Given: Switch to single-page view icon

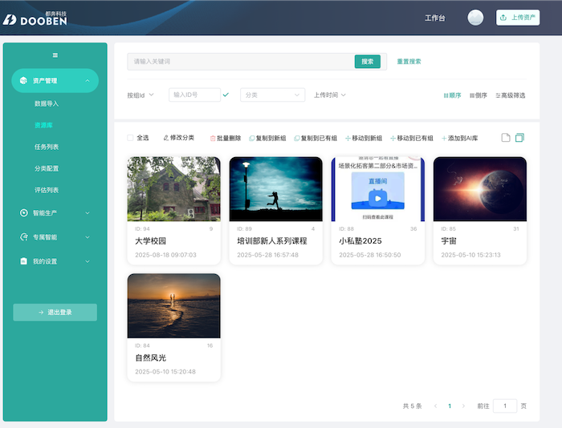Looking at the screenshot, I should click(506, 138).
